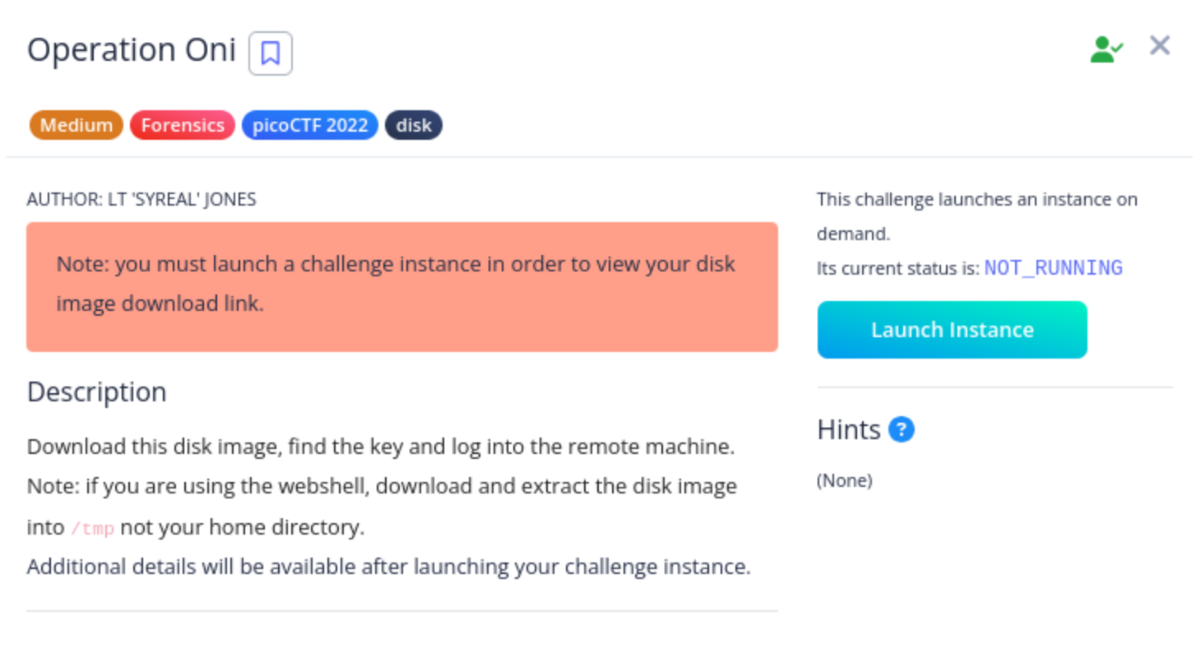
Task: Click the 'Download this disk image' sentence
Action: tap(381, 447)
